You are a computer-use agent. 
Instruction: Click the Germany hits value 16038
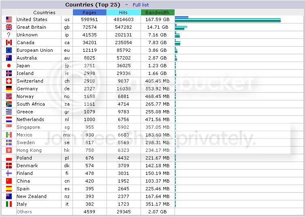[124, 89]
